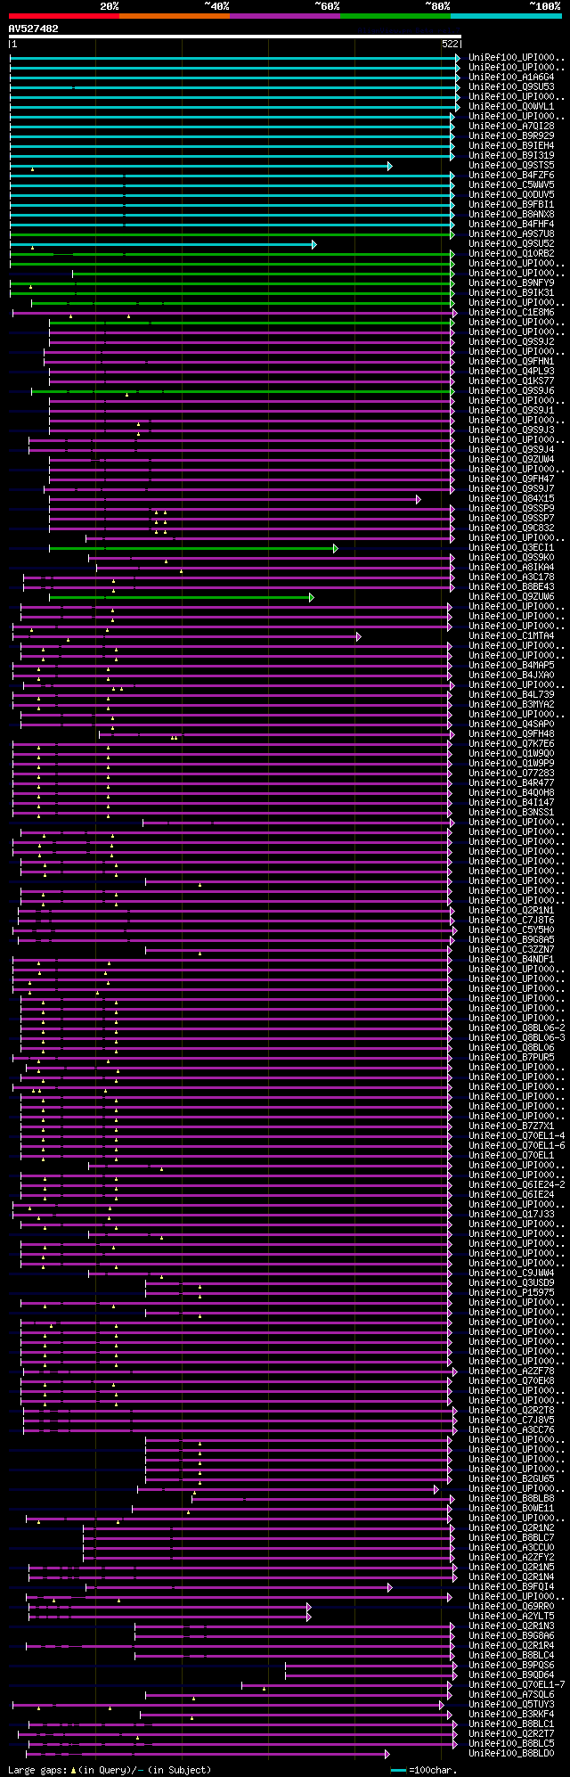Click the red 20% identity legend bar
This screenshot has height=1777, width=570.
(63, 16)
